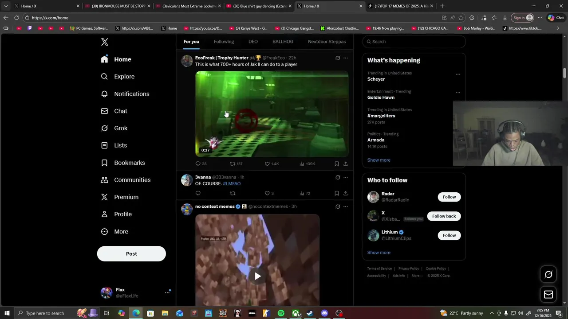Switch to the For you tab
The width and height of the screenshot is (568, 319).
pos(191,42)
